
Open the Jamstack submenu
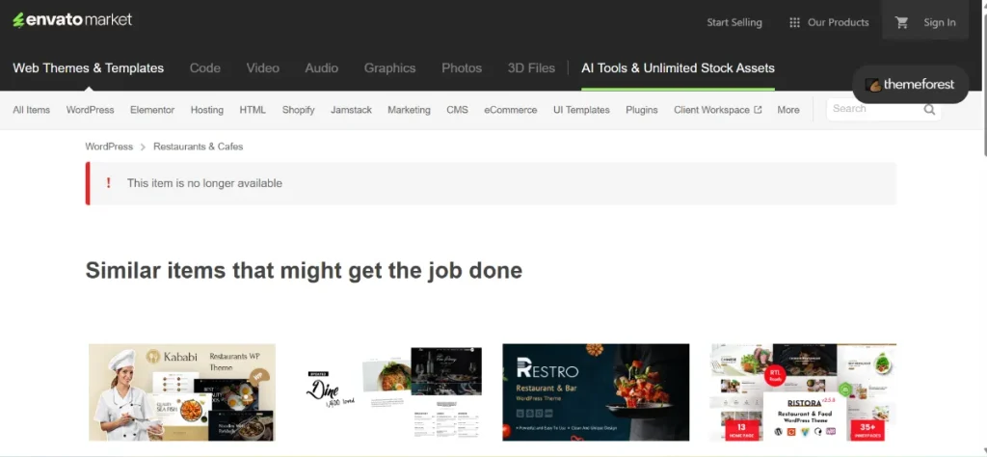351,110
